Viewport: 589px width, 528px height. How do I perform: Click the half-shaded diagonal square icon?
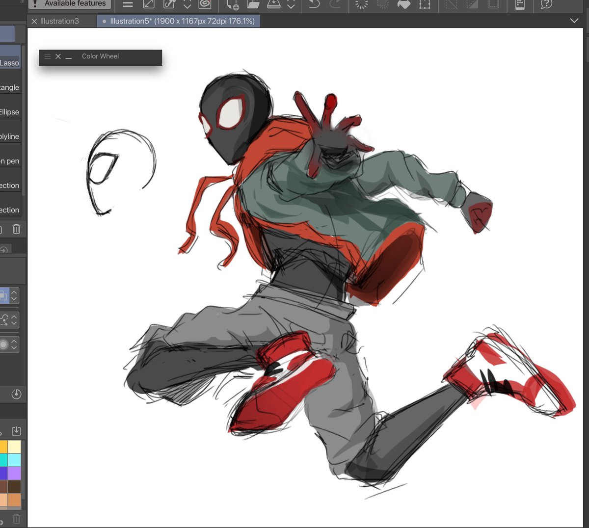pos(472,4)
